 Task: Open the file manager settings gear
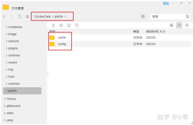pyautogui.click(x=187, y=25)
